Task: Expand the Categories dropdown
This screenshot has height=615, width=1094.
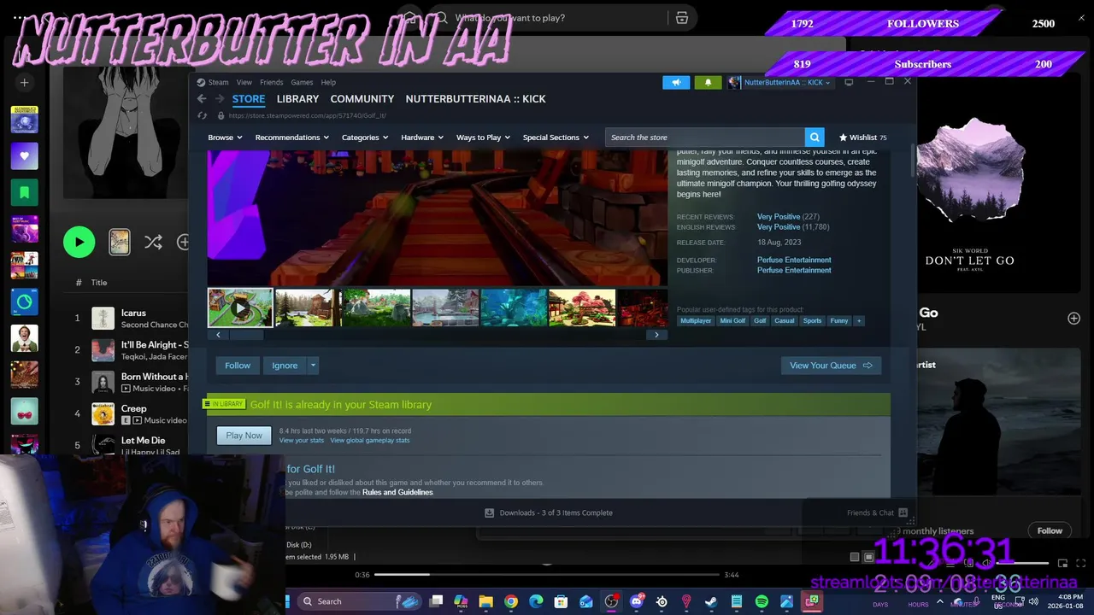Action: click(x=365, y=138)
